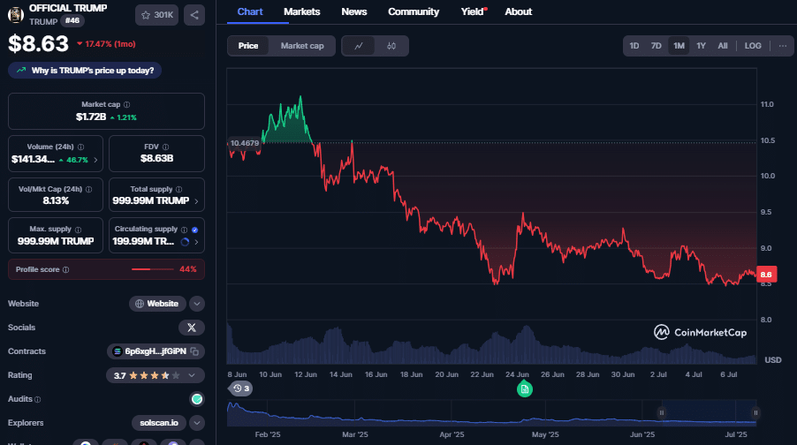Select the Price toggle
Screen dimensions: 797x445
pos(248,46)
